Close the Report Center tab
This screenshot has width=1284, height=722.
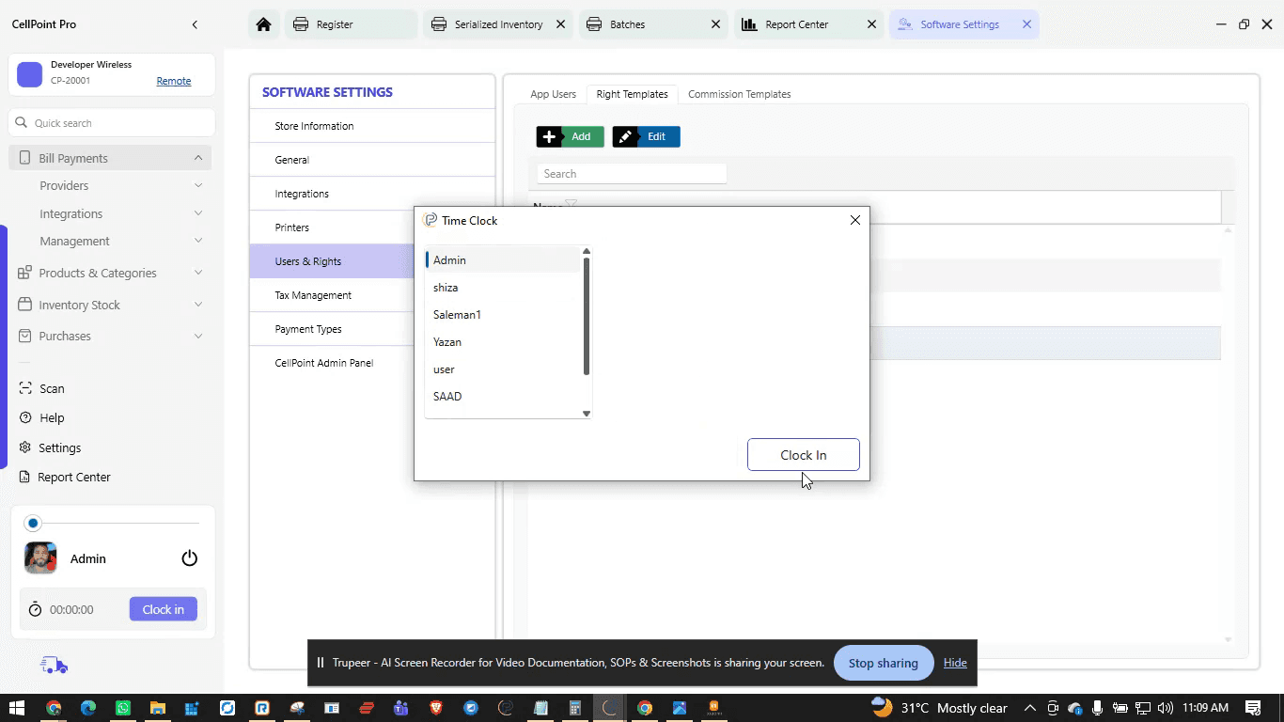[871, 24]
